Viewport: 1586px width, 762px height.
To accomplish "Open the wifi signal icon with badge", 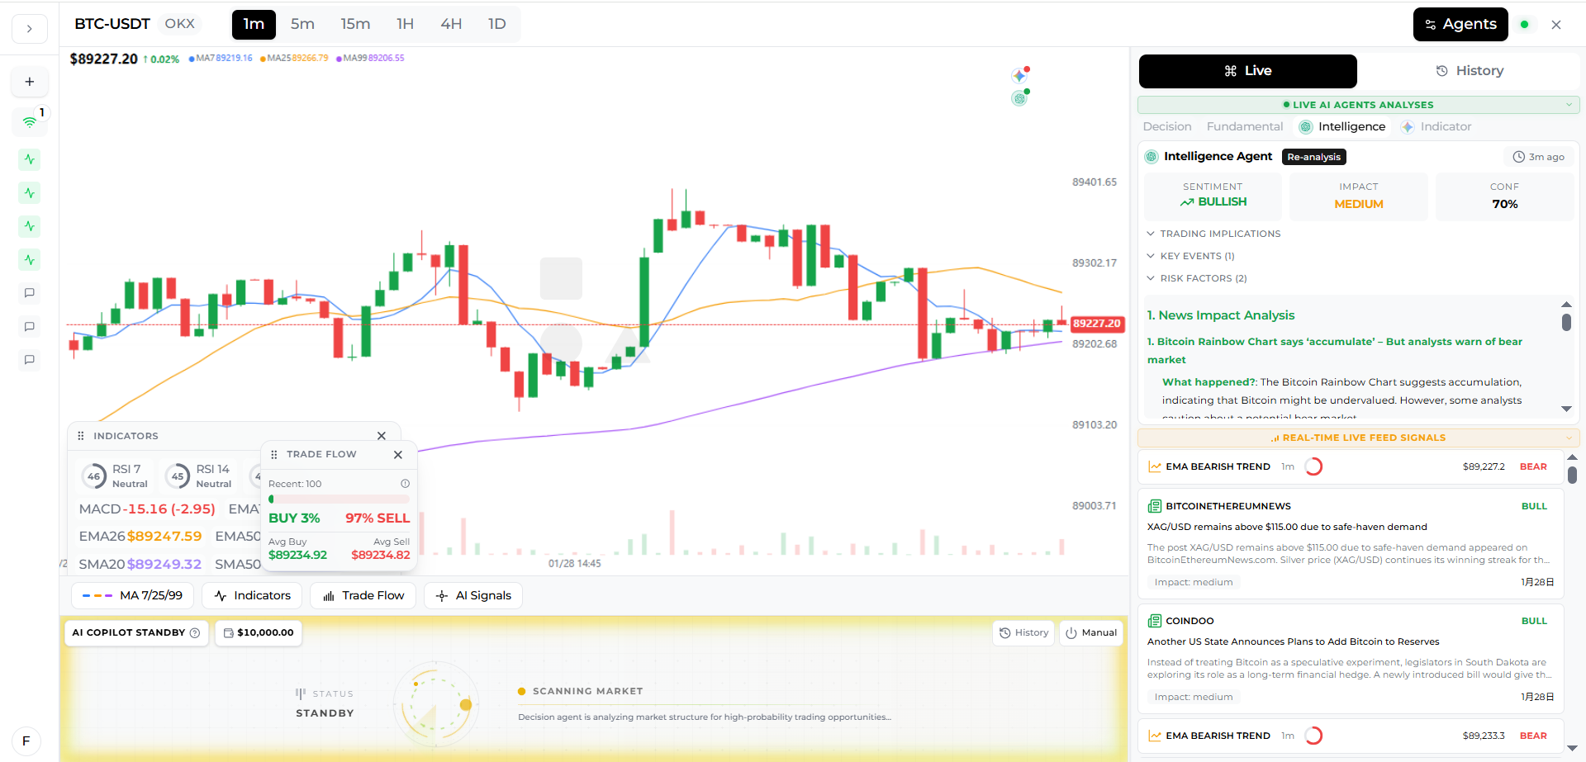I will [30, 121].
